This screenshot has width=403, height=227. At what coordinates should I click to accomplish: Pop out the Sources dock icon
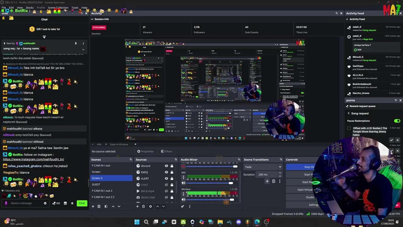pos(176,160)
